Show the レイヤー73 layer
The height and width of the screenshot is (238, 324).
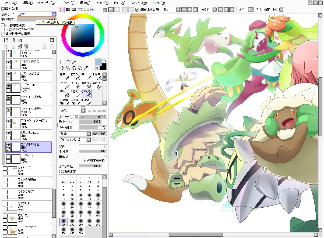[5, 168]
